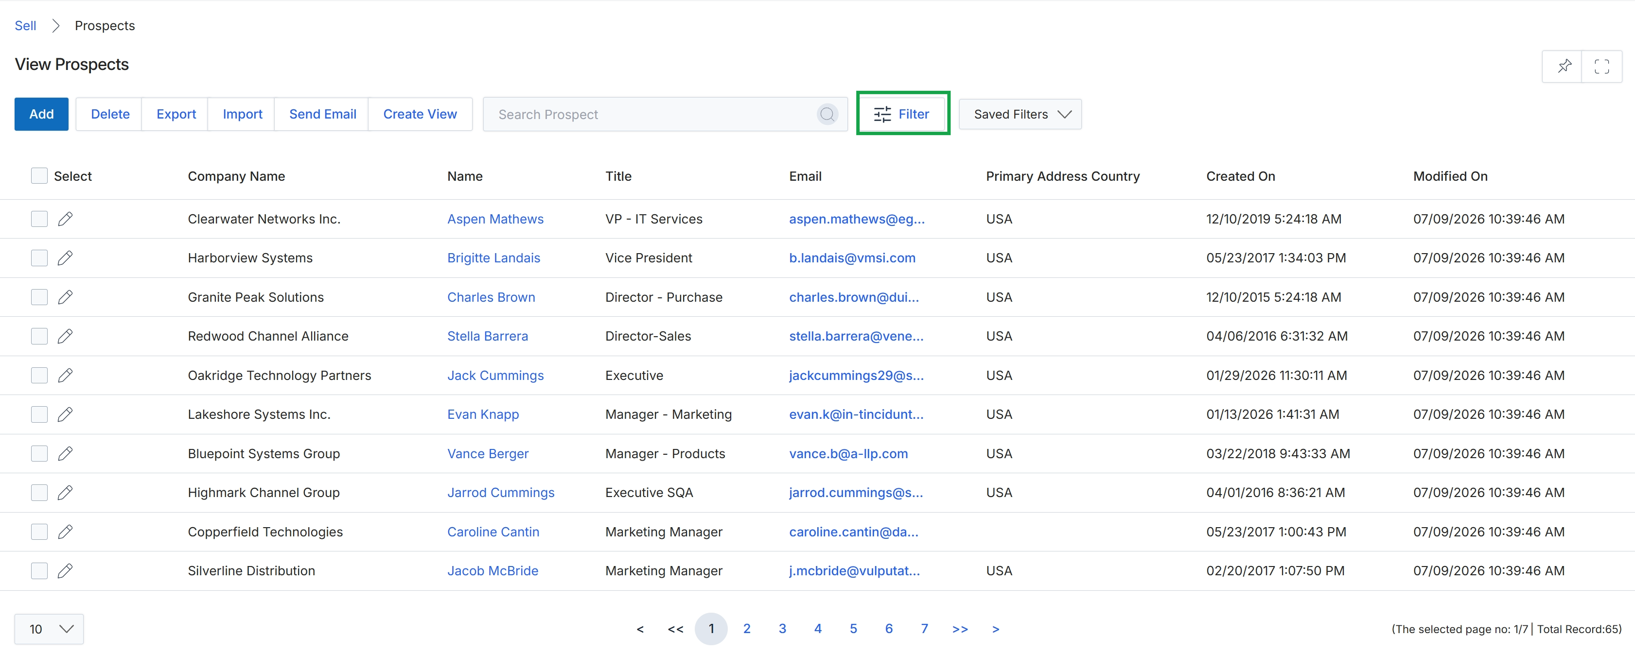Open Evan Knapp prospect
The width and height of the screenshot is (1635, 670).
point(483,414)
